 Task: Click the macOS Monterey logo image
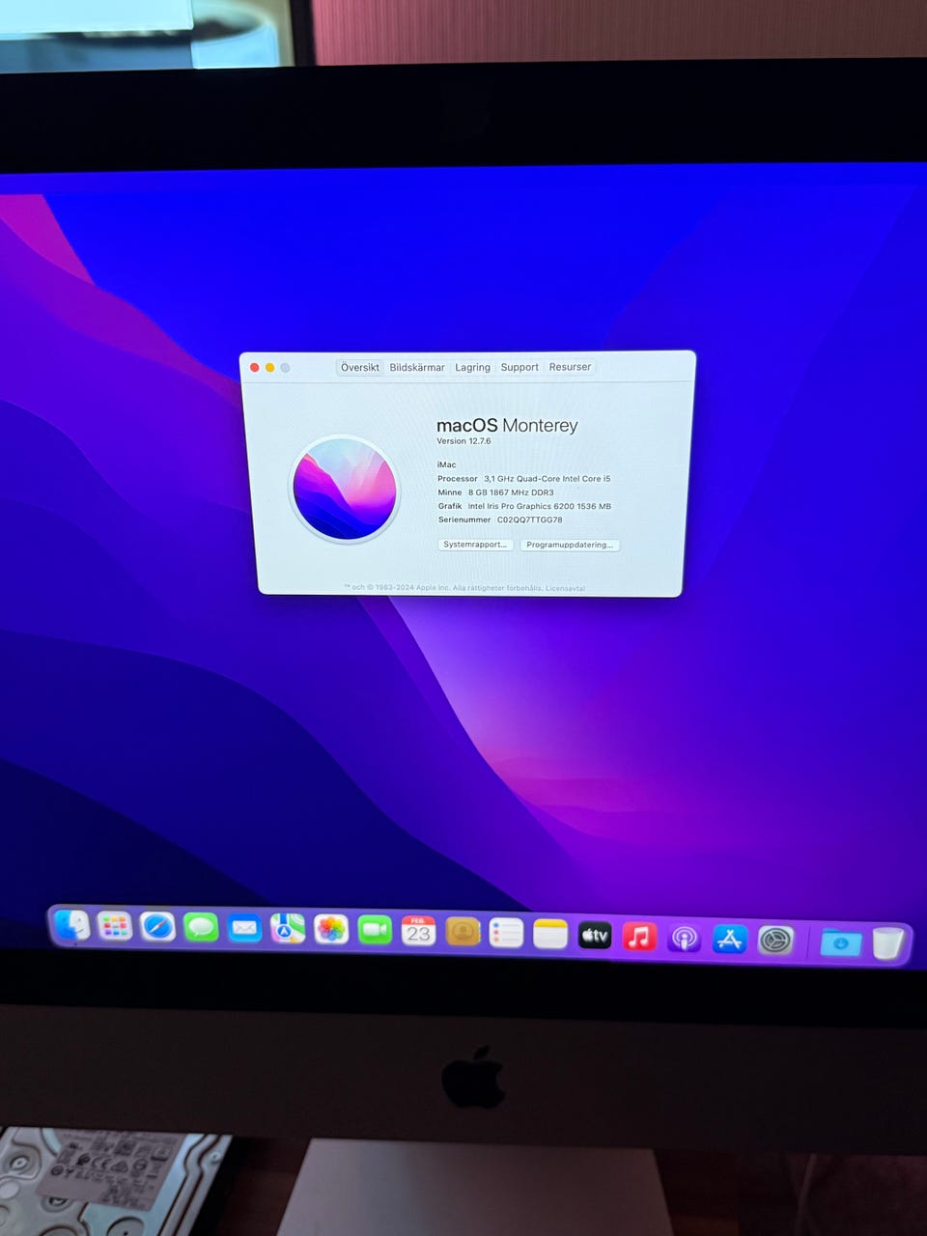click(x=345, y=488)
